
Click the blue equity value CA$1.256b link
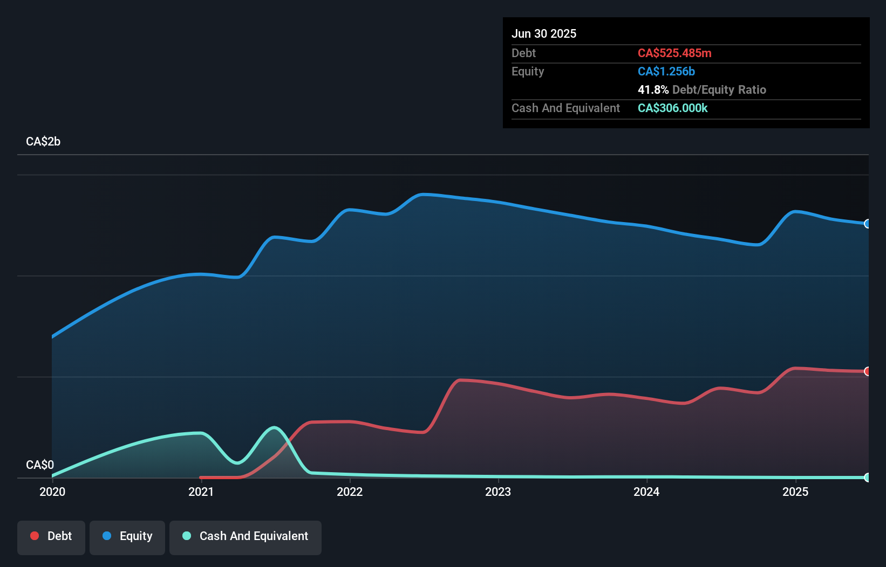pyautogui.click(x=666, y=71)
